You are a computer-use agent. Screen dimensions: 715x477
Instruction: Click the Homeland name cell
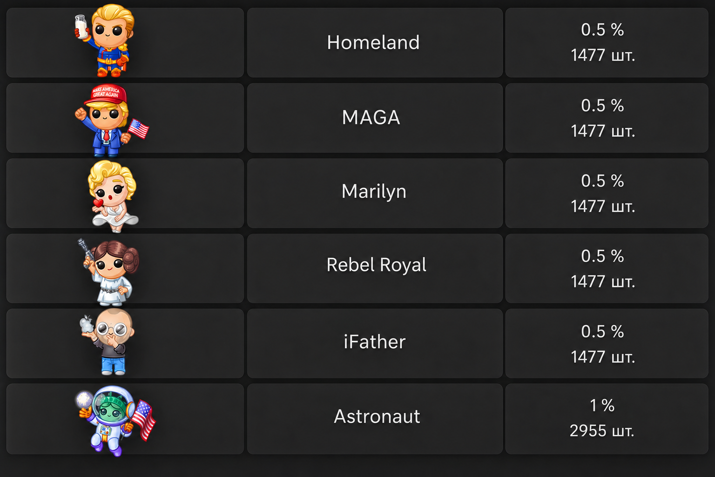[375, 42]
